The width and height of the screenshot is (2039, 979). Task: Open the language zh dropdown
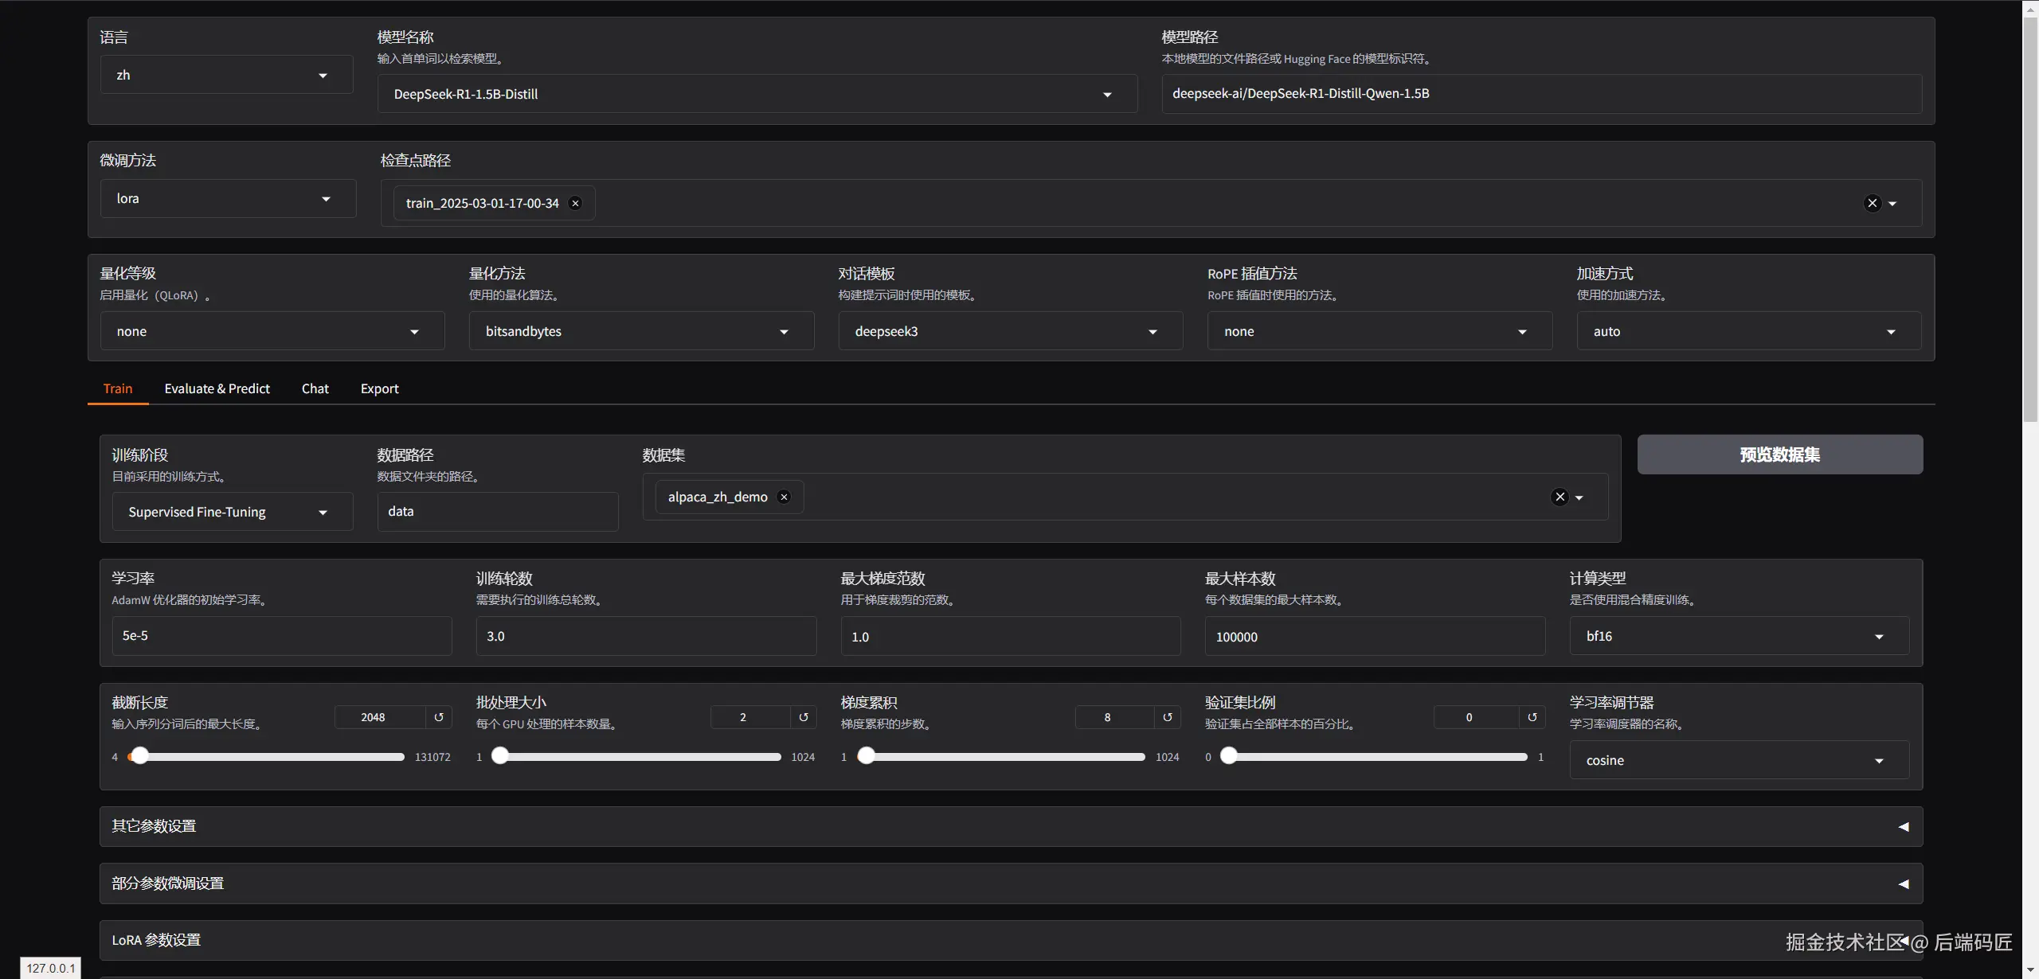click(x=226, y=75)
